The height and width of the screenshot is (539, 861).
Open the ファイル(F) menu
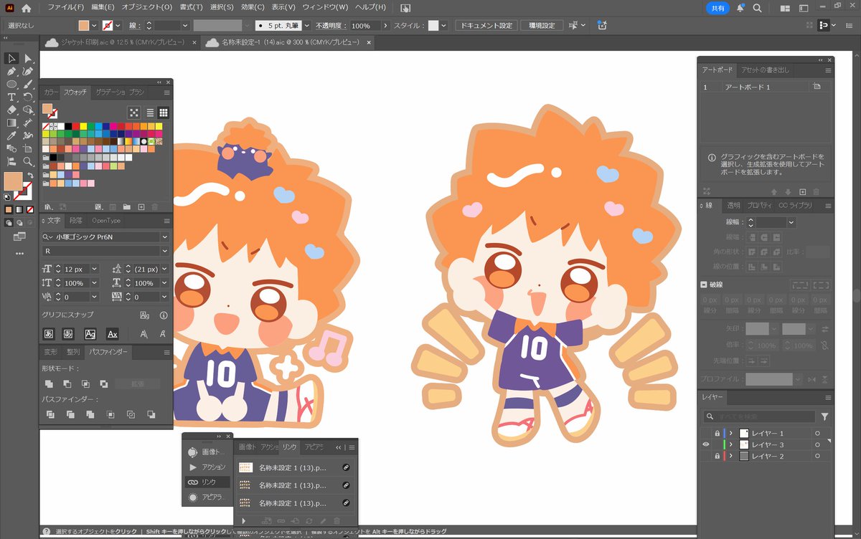65,8
